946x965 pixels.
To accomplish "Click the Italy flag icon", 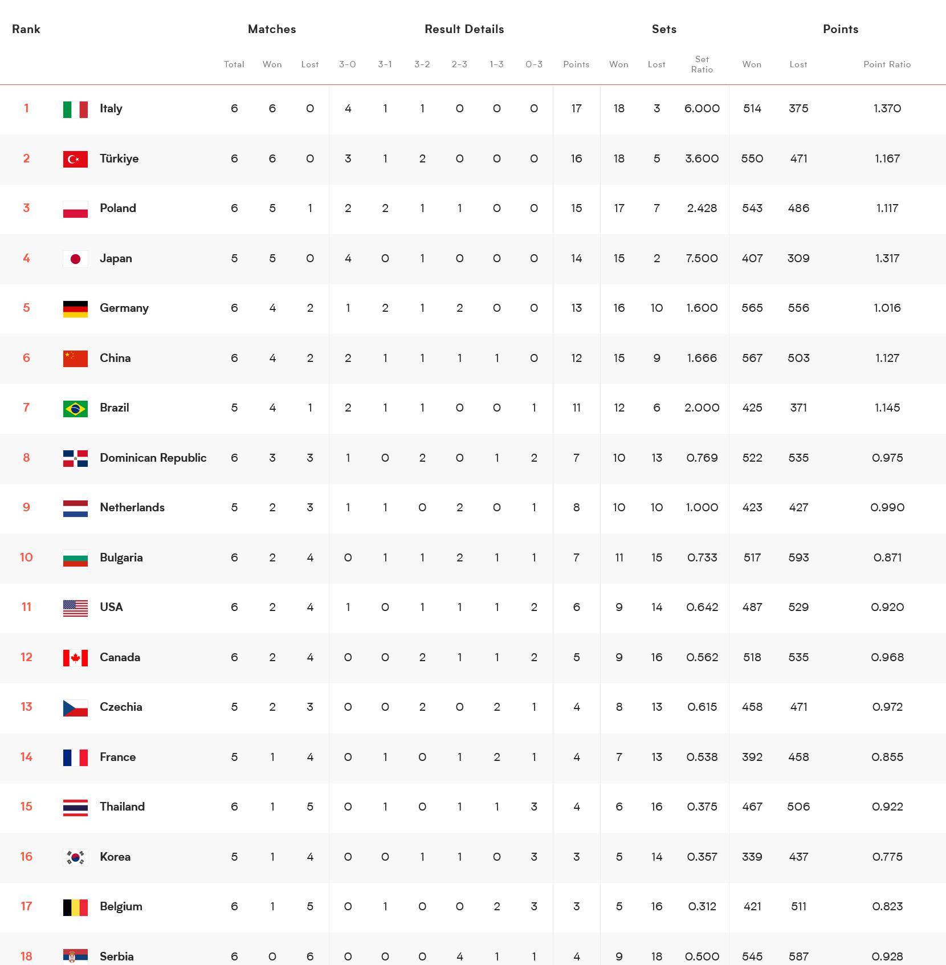I will (x=75, y=109).
